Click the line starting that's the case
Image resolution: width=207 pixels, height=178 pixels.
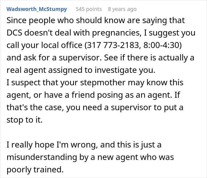pos(95,108)
